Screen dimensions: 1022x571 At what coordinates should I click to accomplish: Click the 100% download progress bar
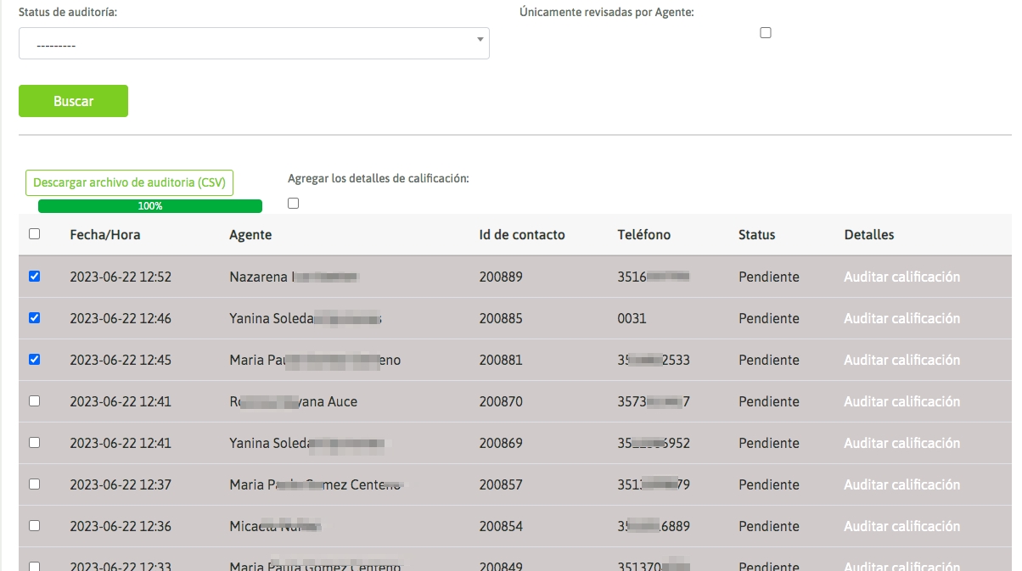coord(150,206)
